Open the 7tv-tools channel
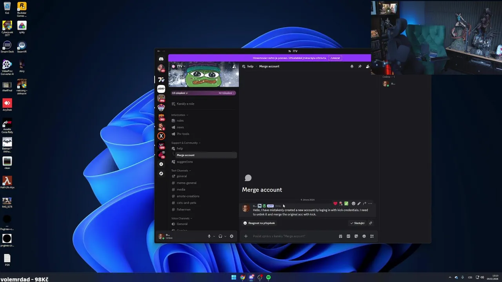This screenshot has height=282, width=502. coord(204,134)
